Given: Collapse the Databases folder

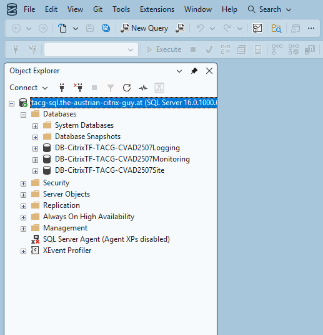Looking at the screenshot, I should 24,115.
